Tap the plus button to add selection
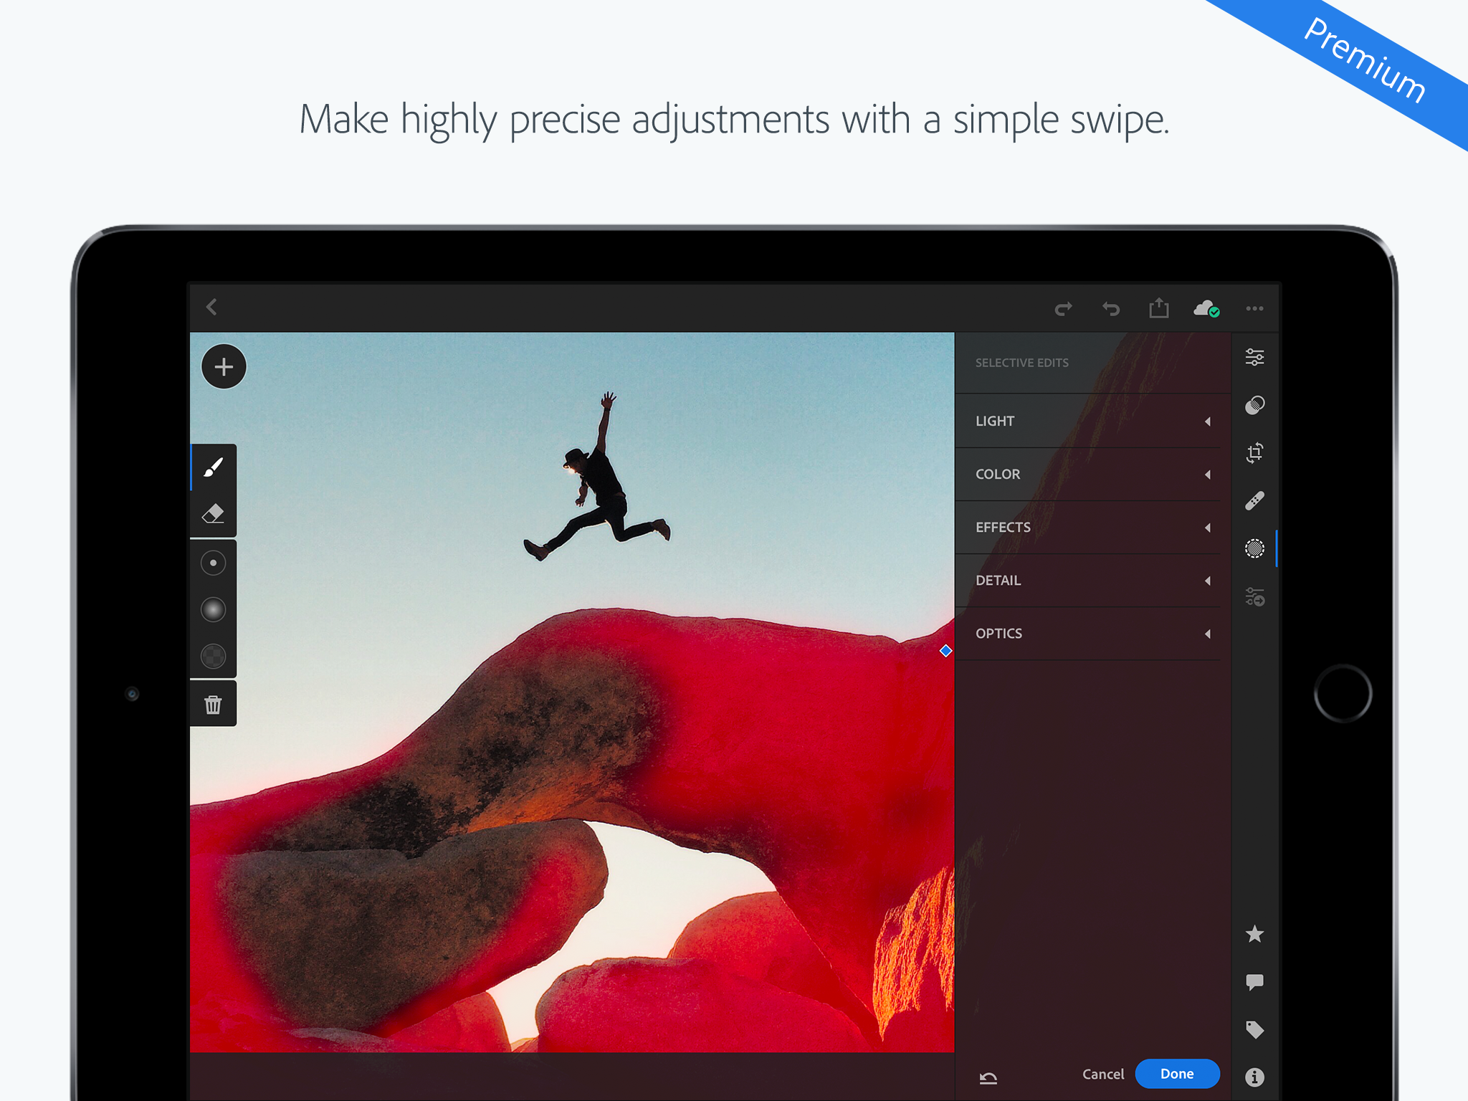The image size is (1468, 1101). click(x=224, y=367)
